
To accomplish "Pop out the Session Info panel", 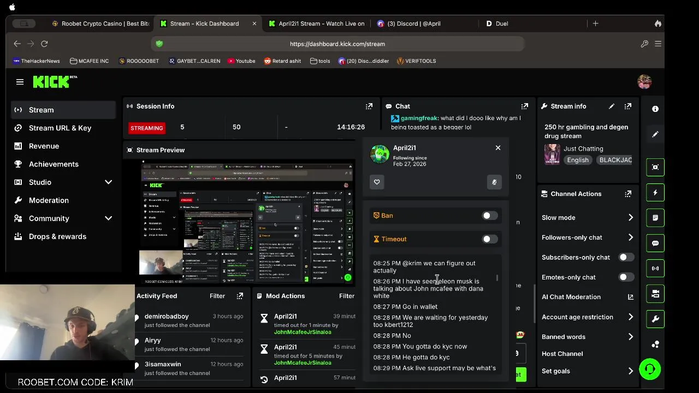I will click(x=369, y=106).
